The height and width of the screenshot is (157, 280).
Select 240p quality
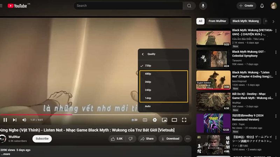point(163,90)
